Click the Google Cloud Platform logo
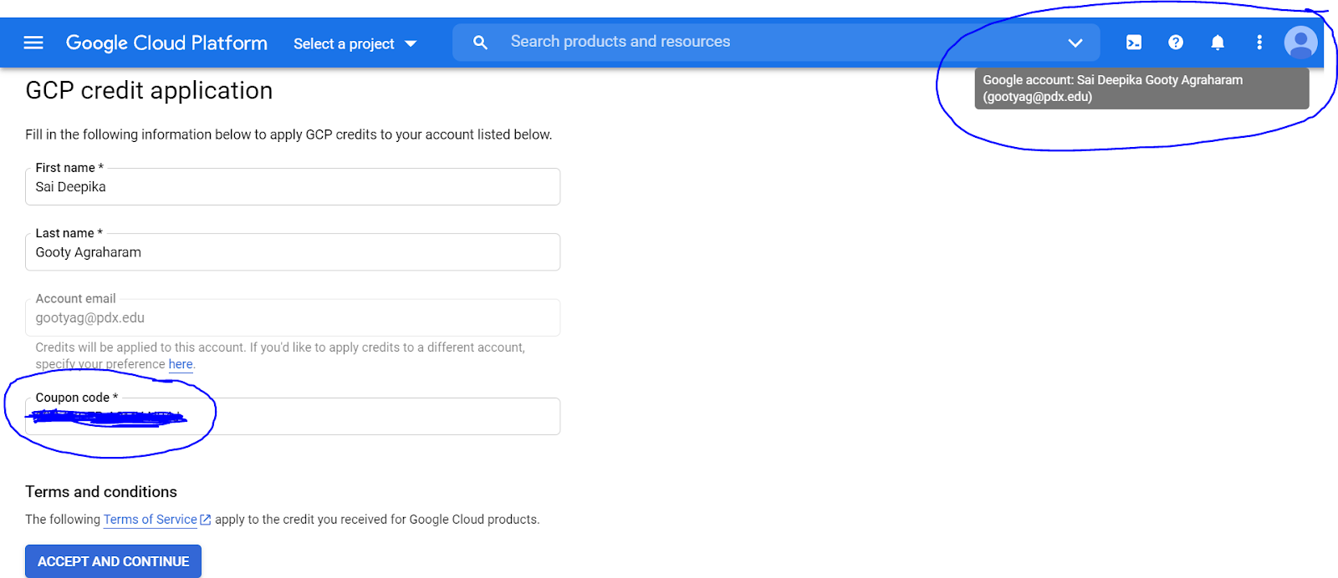Screen dimensions: 1338x578 click(166, 43)
